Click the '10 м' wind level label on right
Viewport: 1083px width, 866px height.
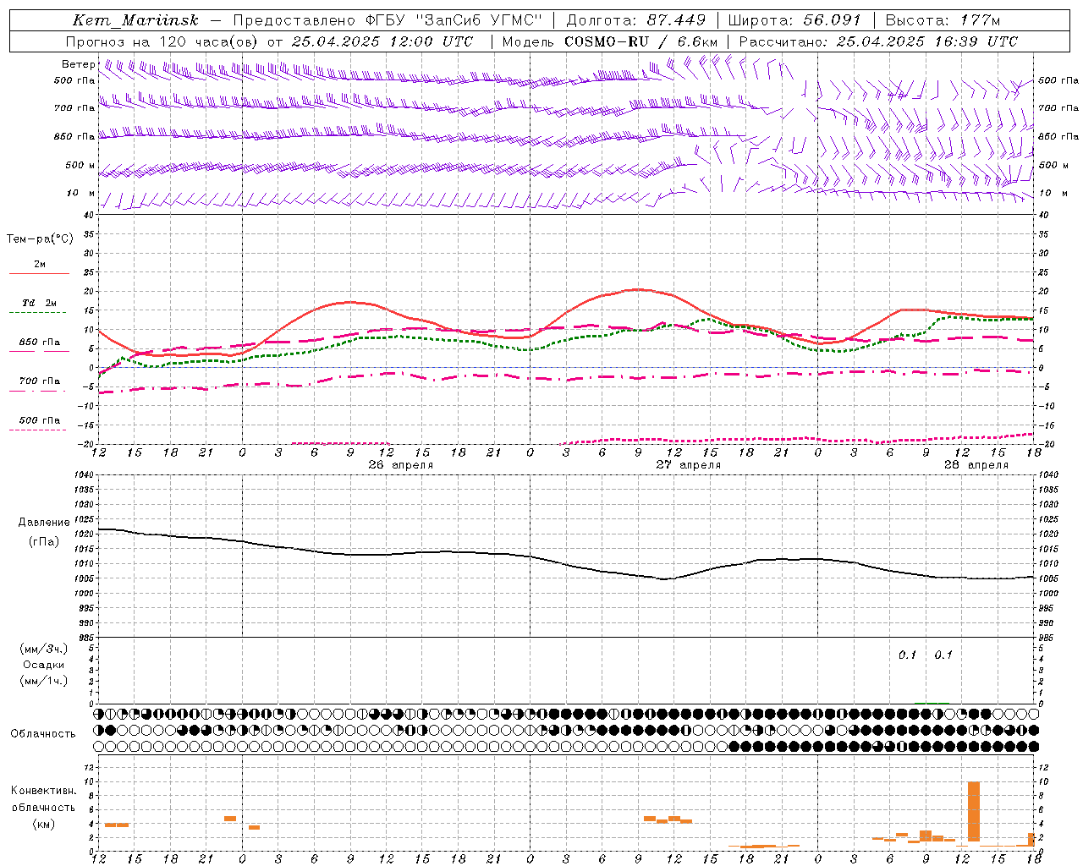tap(1053, 194)
